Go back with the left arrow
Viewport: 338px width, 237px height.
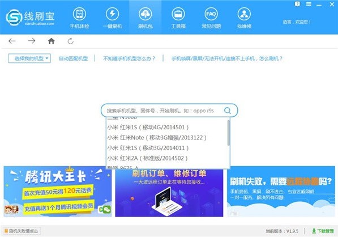click(x=12, y=41)
